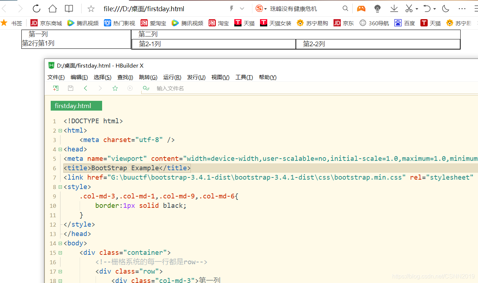Expand the scissors tool dropdown arrow
Screen dimensions: 478x283
pos(417,9)
